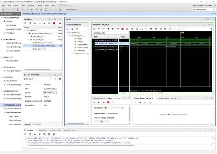Click the green Run button in main toolbar
This screenshot has height=154, width=217.
click(31, 10)
